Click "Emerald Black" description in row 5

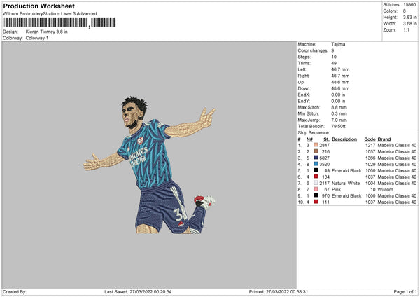pos(346,170)
